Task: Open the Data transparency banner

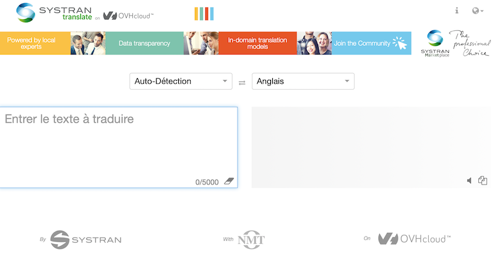Action: 144,43
